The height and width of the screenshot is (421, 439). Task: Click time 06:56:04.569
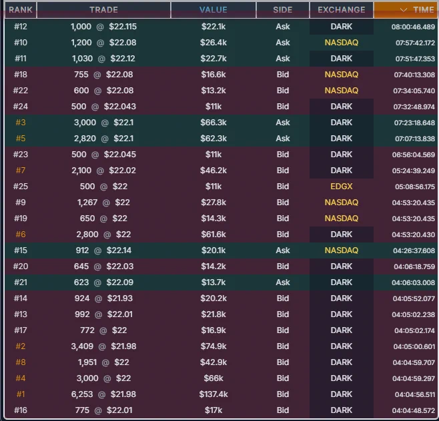pos(414,155)
